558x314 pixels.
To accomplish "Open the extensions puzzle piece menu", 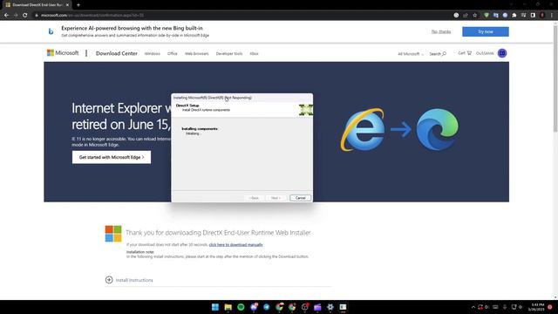I will click(514, 16).
